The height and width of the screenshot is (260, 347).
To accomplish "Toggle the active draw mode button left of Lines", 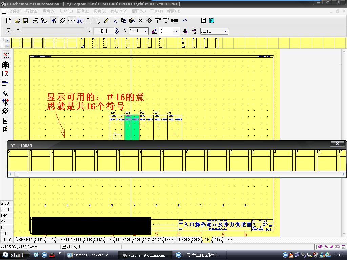I will click(x=54, y=21).
